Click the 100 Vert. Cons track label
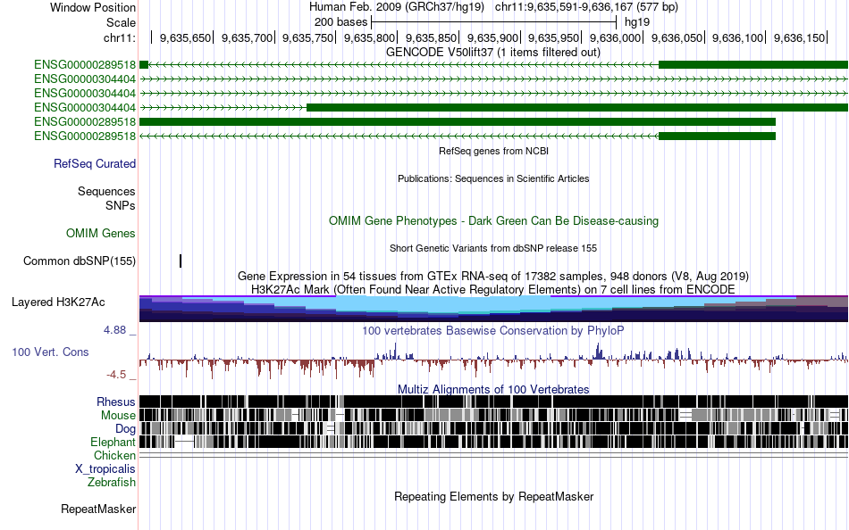 pyautogui.click(x=50, y=352)
